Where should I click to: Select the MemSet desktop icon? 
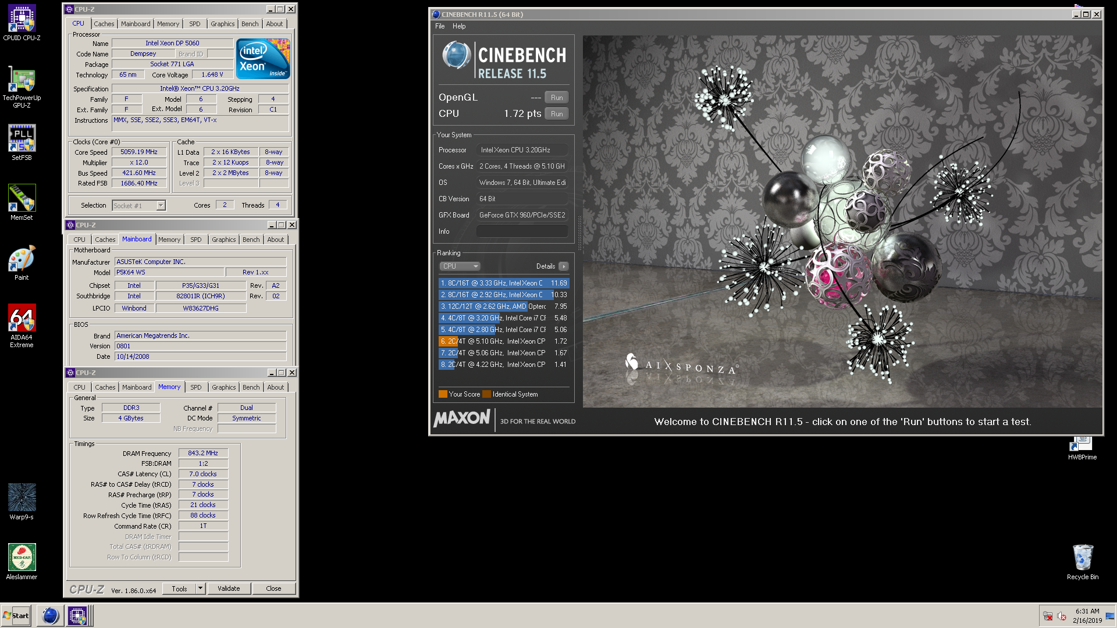(22, 202)
